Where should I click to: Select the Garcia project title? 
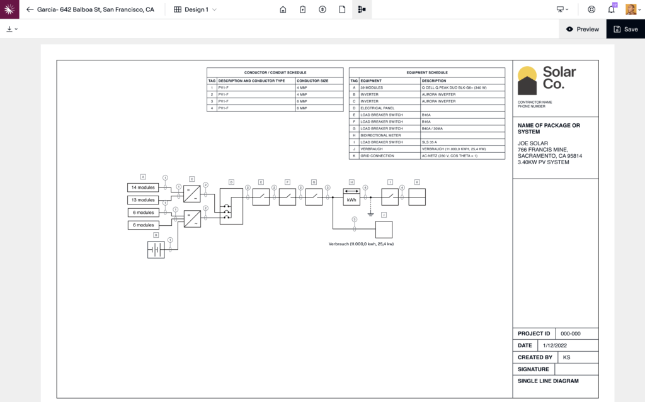click(x=96, y=9)
